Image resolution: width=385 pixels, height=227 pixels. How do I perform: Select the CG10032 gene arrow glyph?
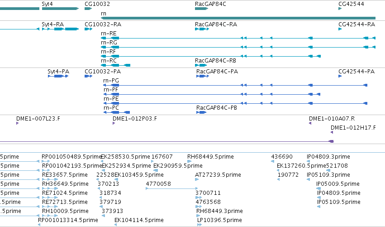click(88, 9)
